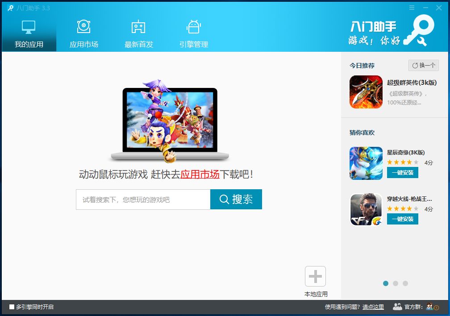The image size is (450, 316).
Task: Follow the red 应用市场 link
Action: pyautogui.click(x=200, y=174)
